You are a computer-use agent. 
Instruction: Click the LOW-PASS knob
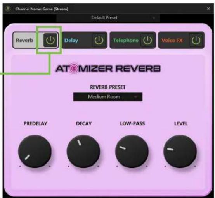coord(132,151)
